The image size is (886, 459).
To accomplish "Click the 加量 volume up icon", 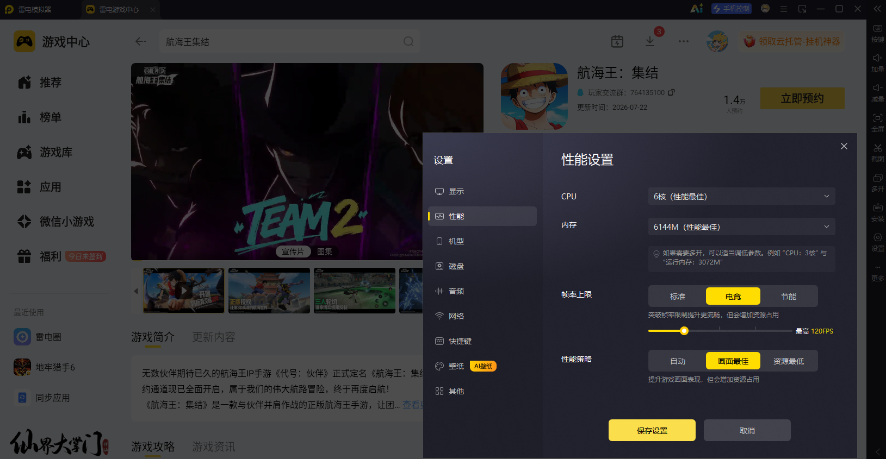I will point(877,62).
